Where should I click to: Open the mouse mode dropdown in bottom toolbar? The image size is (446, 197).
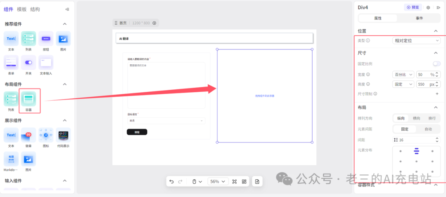197,182
